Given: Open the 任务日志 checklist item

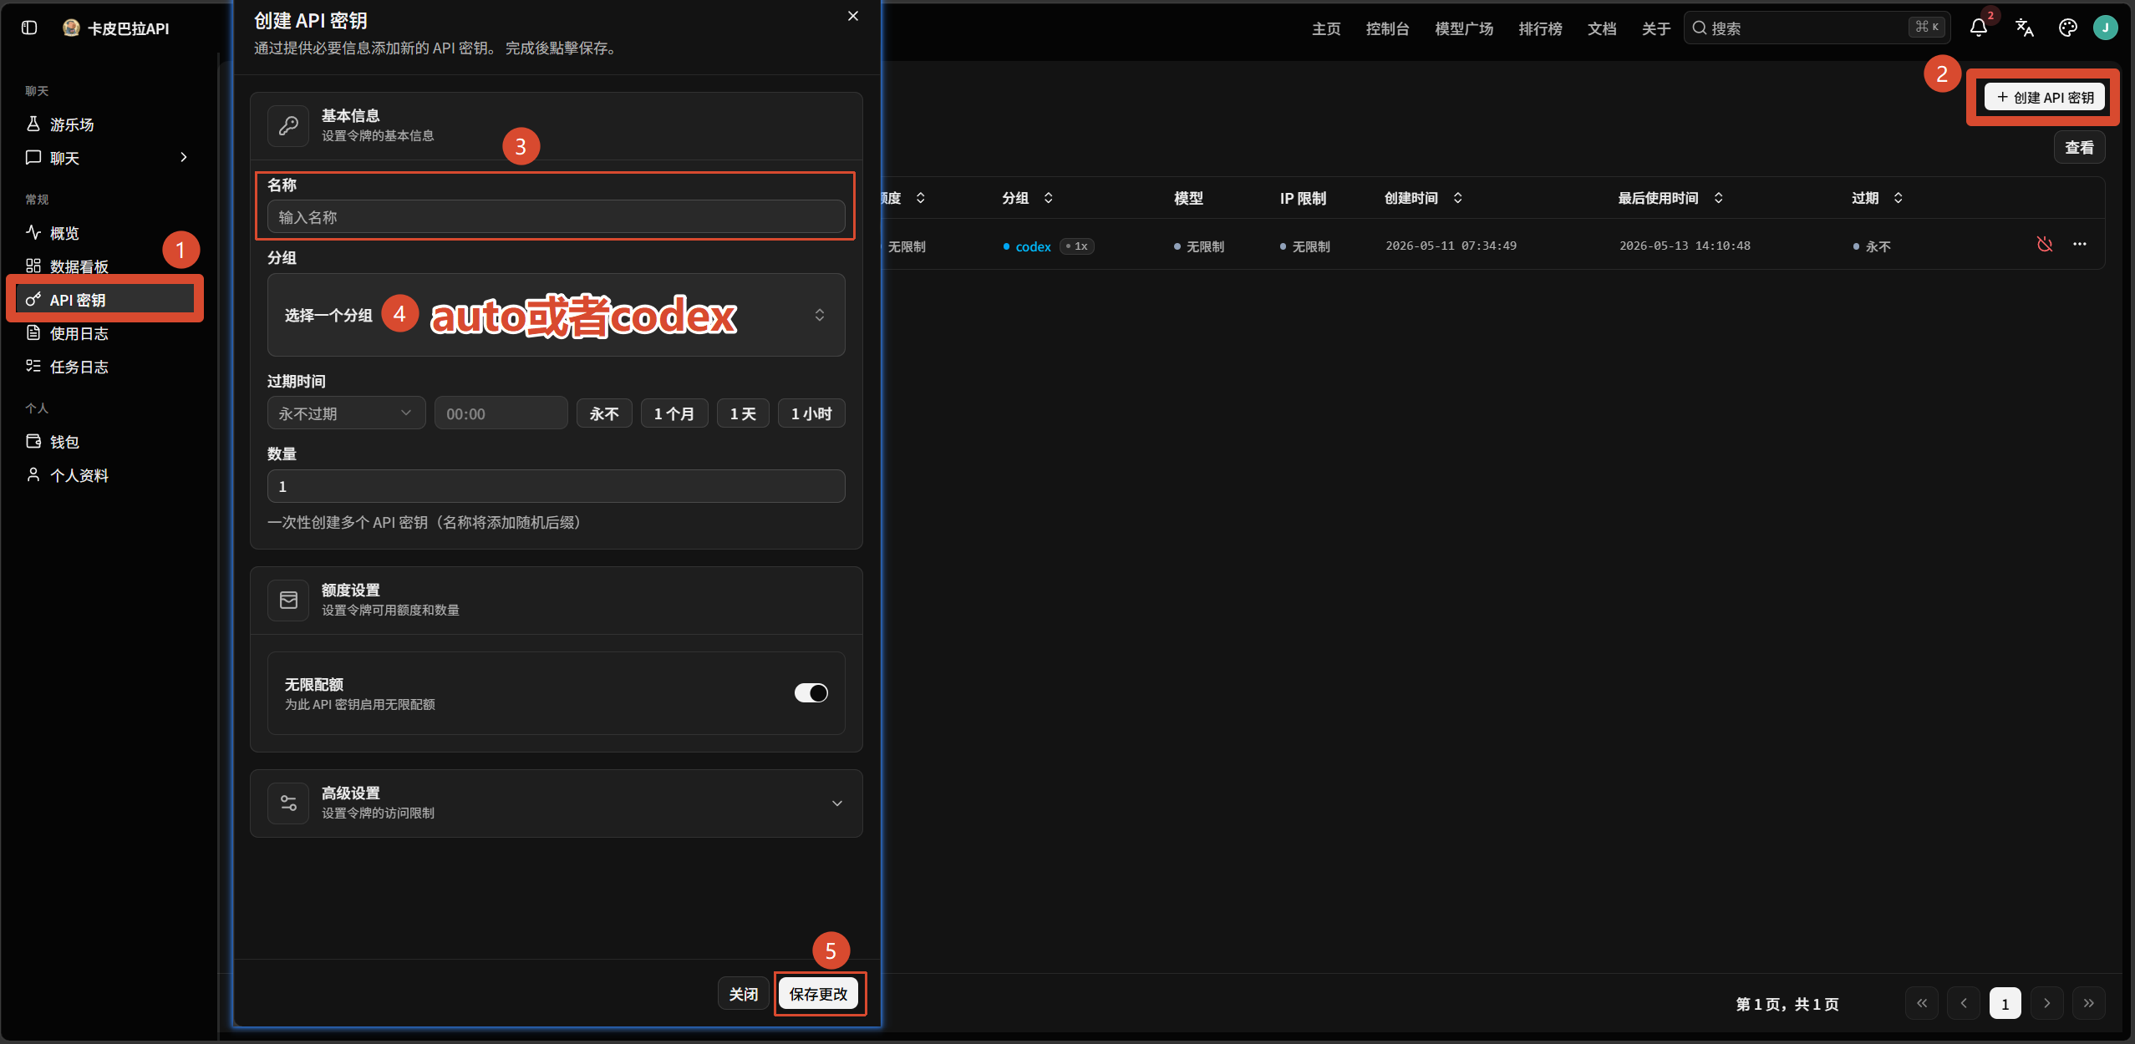Looking at the screenshot, I should (x=109, y=367).
